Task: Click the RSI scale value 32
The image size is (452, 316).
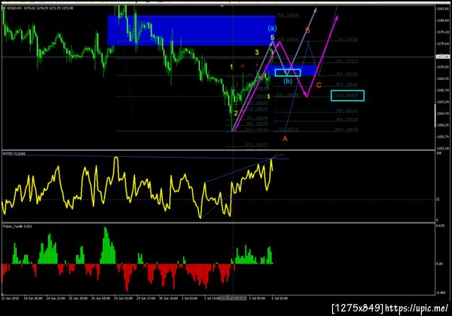Action: pos(438,199)
